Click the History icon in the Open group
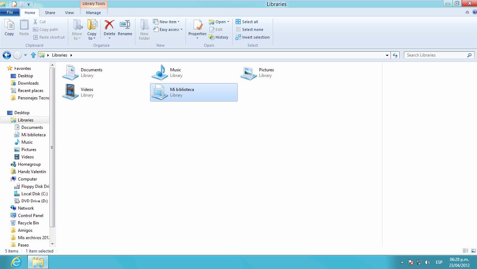Screen dimensions: 477x269 [x=219, y=37]
